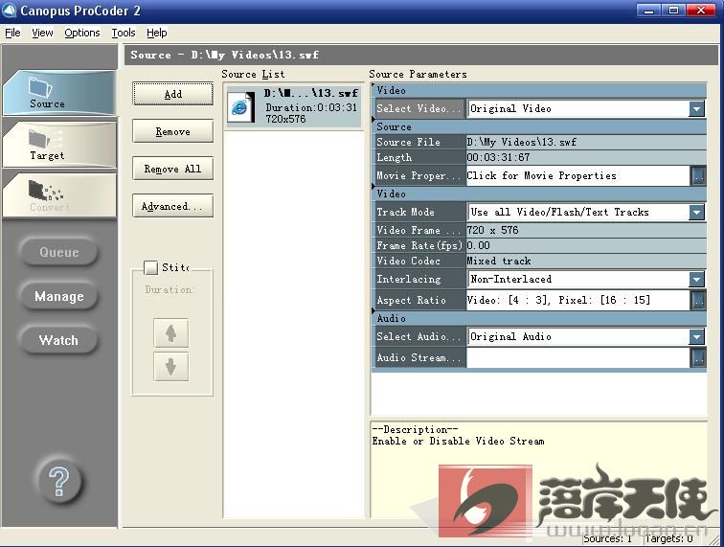Open the Tools menu
This screenshot has width=724, height=547.
(x=124, y=33)
